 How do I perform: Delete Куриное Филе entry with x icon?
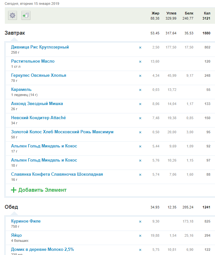tap(140, 222)
